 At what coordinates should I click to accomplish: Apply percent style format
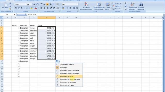pyautogui.click(x=68, y=8)
